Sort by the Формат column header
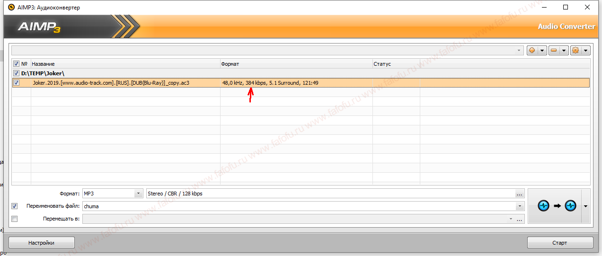 click(x=296, y=64)
